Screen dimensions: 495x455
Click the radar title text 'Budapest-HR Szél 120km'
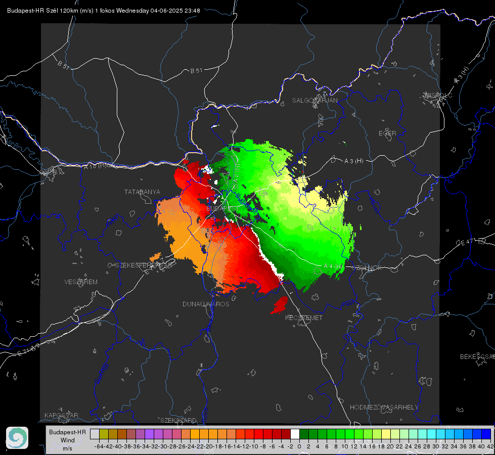coord(42,11)
